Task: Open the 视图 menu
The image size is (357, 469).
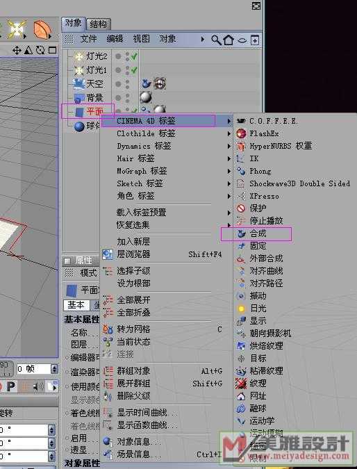Action: click(x=141, y=39)
